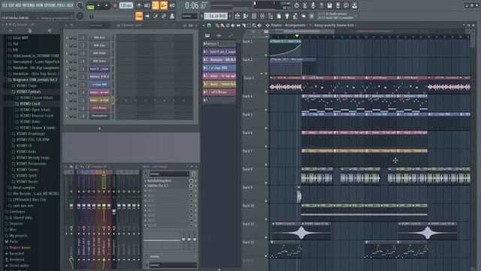Show the audio clips tab in the picker panel
Viewport: 481px width, 271px height.
tap(219, 35)
